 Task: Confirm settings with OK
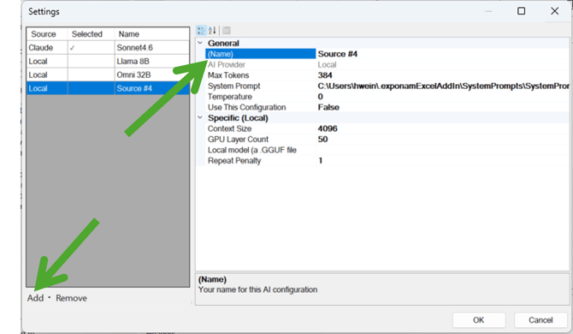pyautogui.click(x=479, y=320)
